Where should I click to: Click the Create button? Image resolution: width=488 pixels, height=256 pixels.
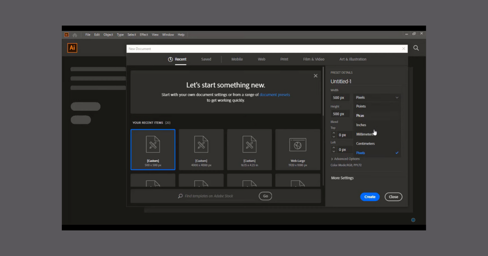tap(370, 197)
